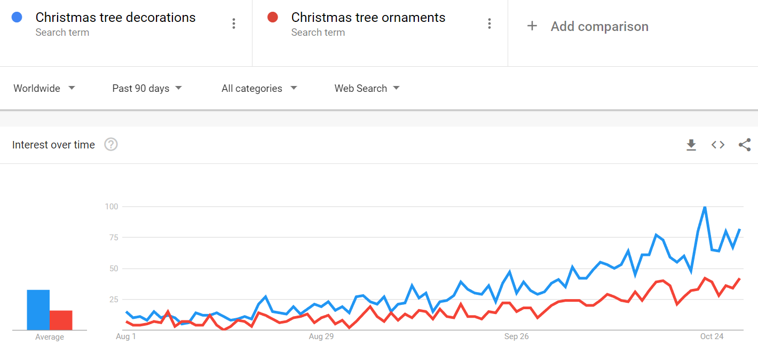
Task: Click the plus icon to add comparison
Action: 532,26
